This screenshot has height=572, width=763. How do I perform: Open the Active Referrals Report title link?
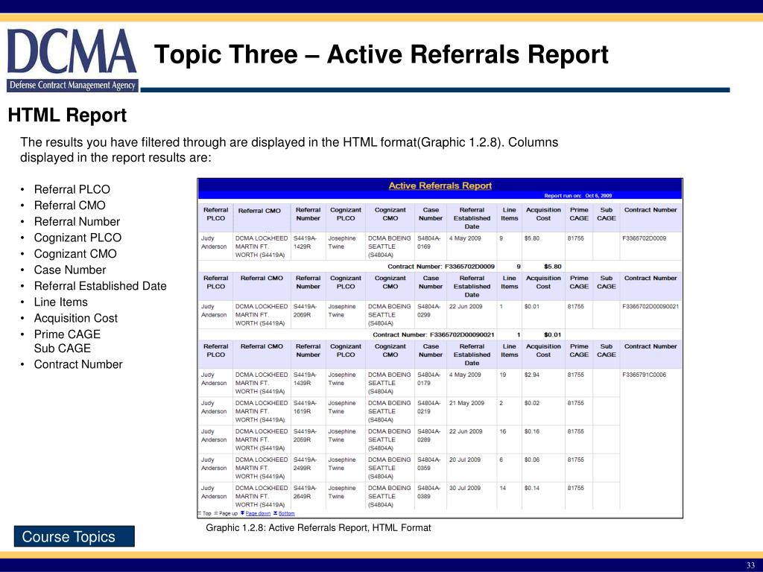tap(440, 185)
